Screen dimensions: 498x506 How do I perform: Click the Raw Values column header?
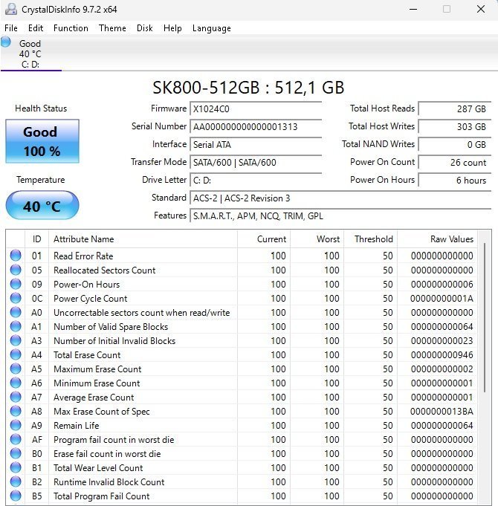pos(441,239)
